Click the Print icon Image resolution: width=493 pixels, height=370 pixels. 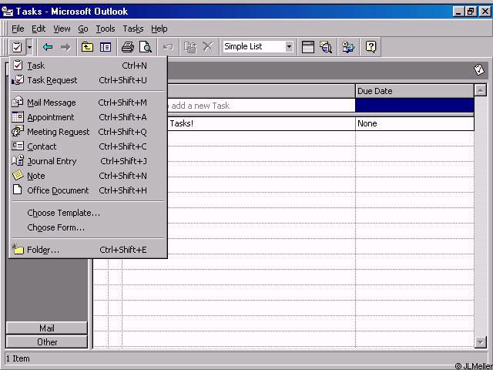128,47
